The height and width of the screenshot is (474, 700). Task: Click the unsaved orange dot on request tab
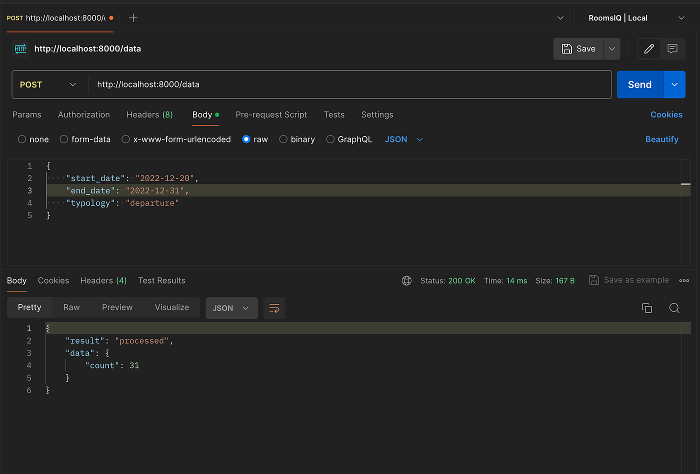point(111,18)
